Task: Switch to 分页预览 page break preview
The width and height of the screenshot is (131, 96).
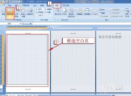Action: [17, 13]
